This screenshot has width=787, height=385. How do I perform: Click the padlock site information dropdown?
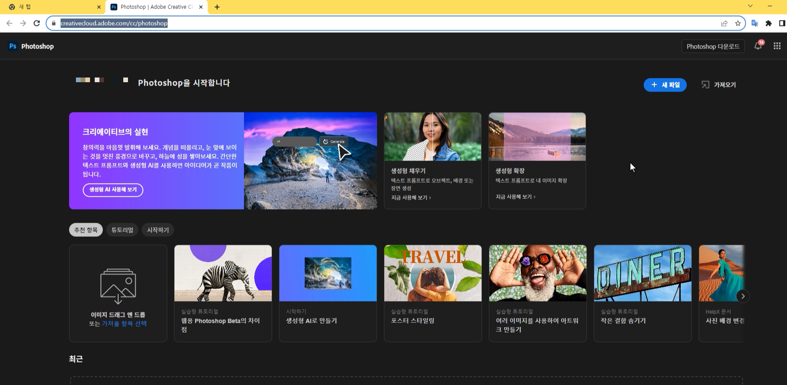(x=54, y=23)
